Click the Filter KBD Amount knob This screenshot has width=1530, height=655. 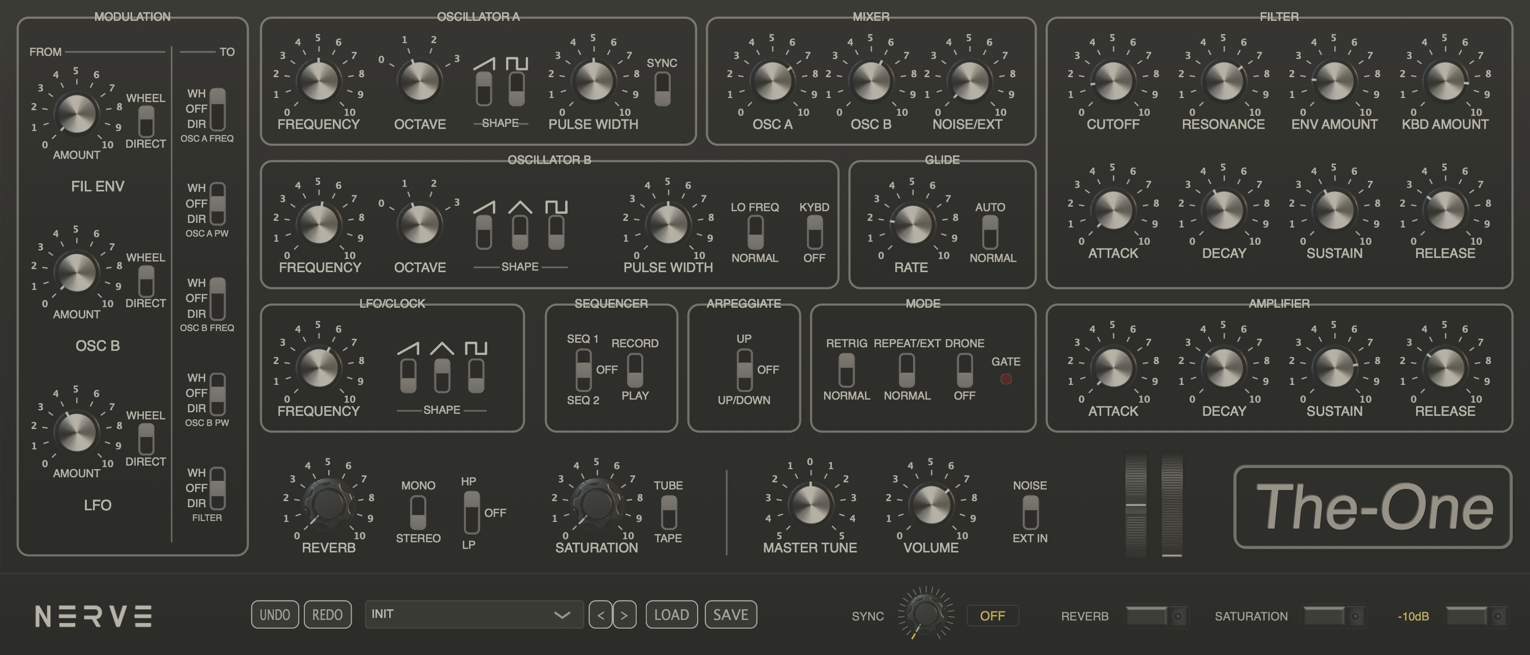point(1445,81)
